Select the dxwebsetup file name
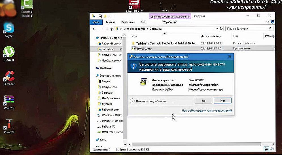282x155 pixels. 144,48
